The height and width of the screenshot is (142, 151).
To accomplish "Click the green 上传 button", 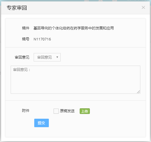I will [x=85, y=111].
